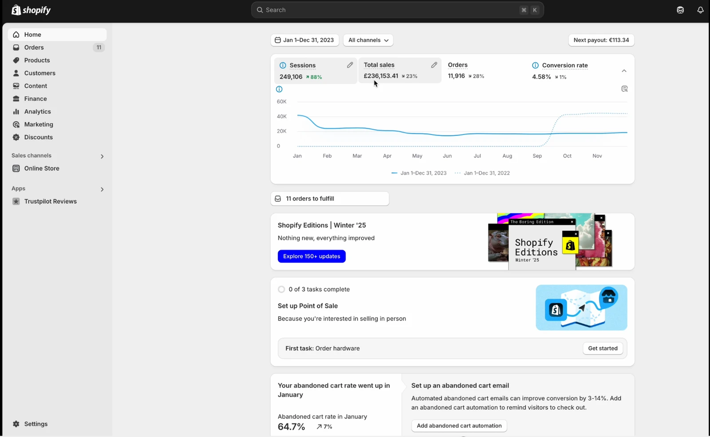The image size is (710, 437).
Task: Go to Home in the sidebar
Action: 57,35
